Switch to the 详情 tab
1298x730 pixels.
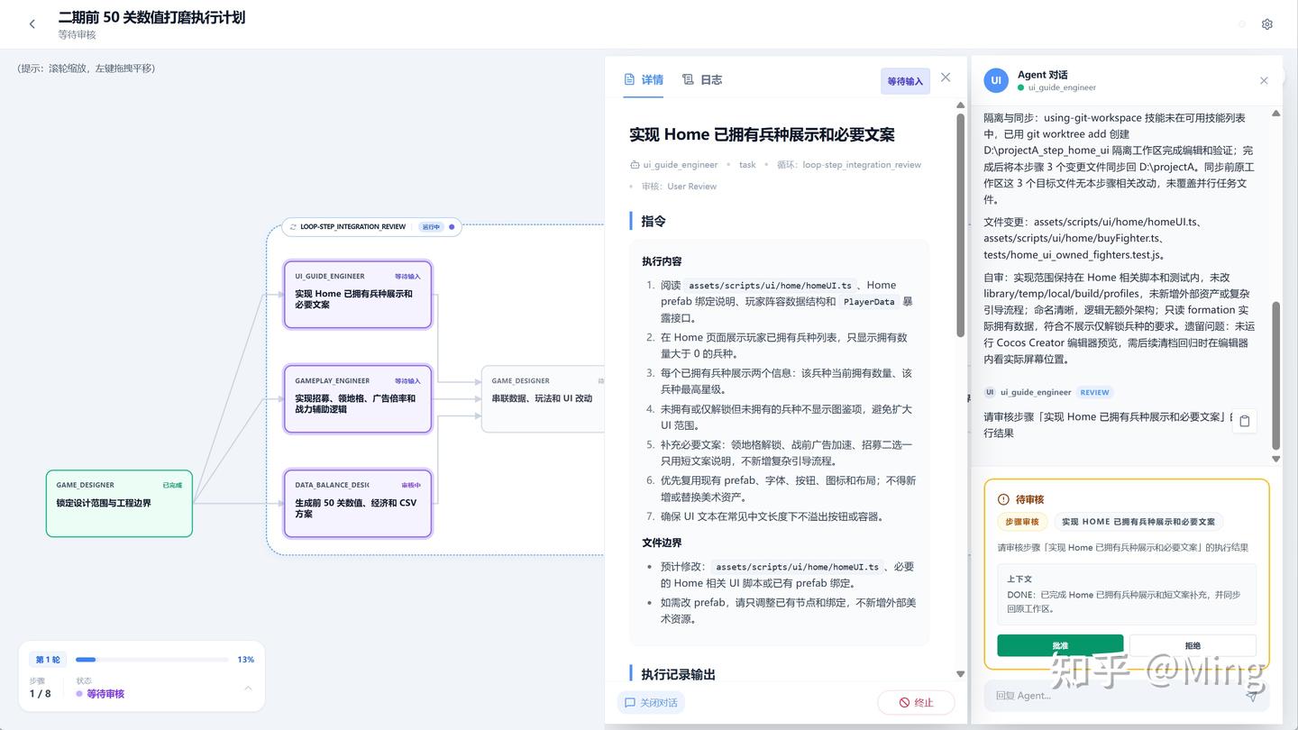pos(644,79)
